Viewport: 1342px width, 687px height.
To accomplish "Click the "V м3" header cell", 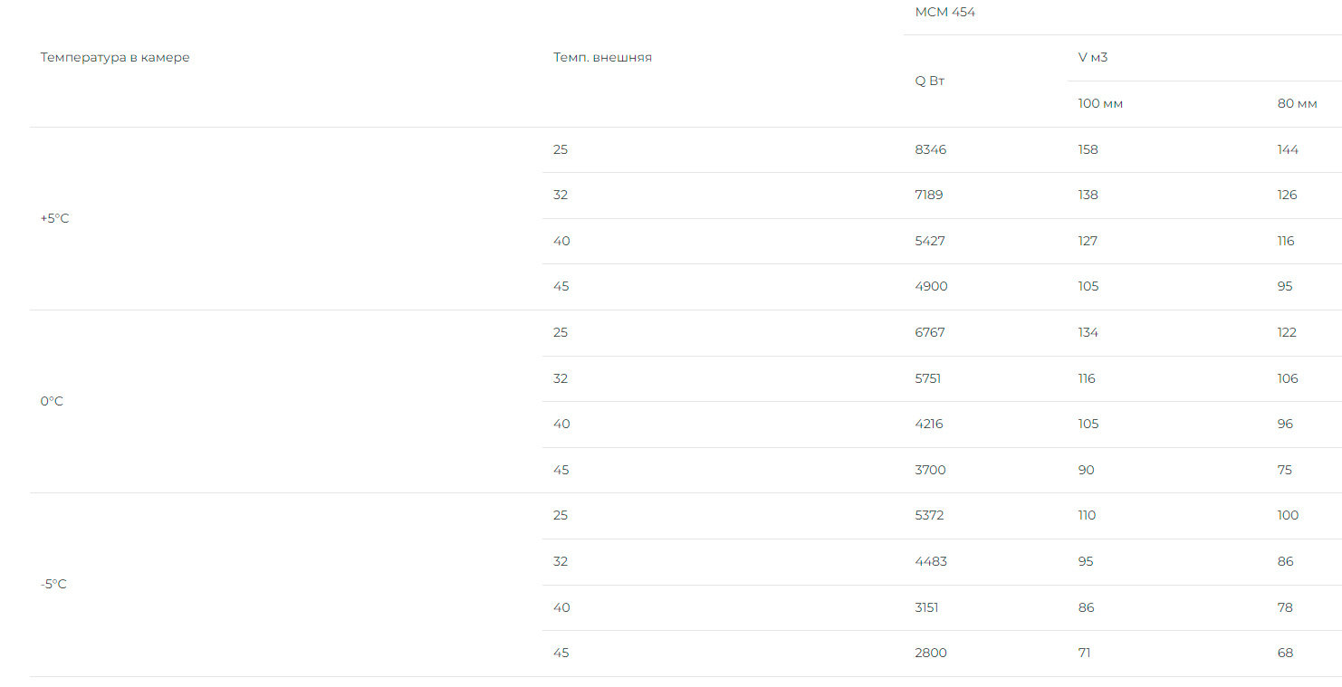I will tap(1092, 58).
